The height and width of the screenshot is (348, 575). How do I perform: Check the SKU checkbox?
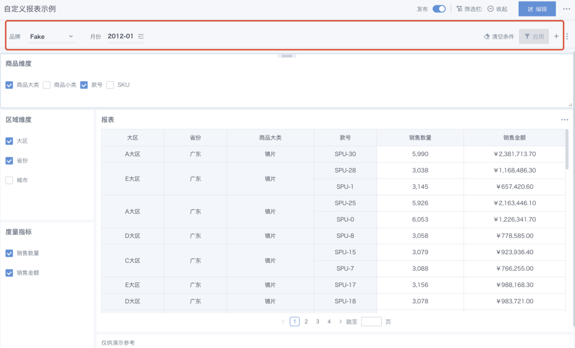110,85
